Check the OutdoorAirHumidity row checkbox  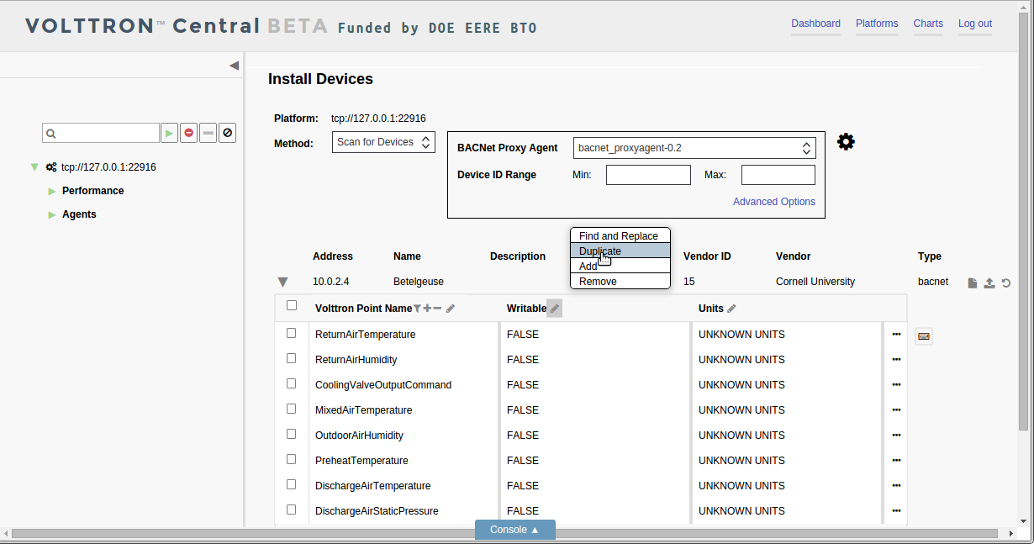tap(292, 434)
